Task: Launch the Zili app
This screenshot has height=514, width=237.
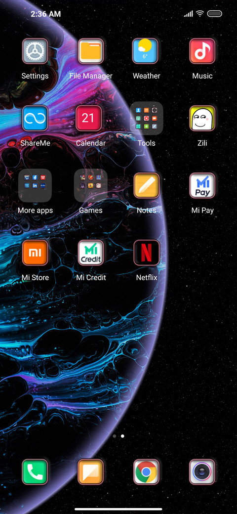Action: [202, 118]
